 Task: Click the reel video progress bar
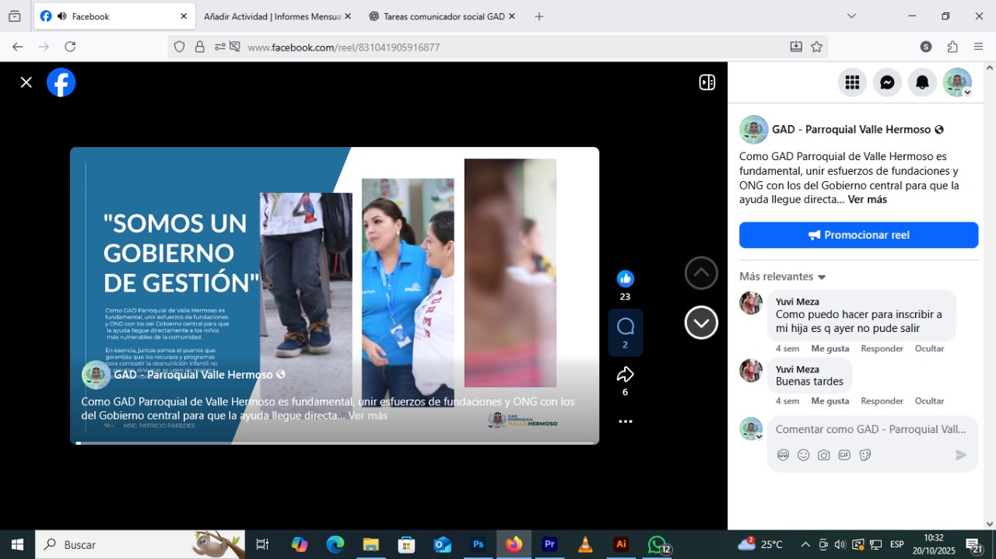(x=335, y=442)
